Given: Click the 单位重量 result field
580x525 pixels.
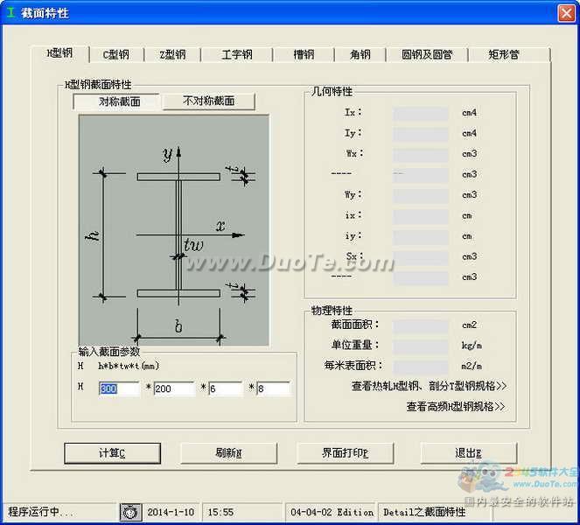Looking at the screenshot, I should click(x=421, y=346).
